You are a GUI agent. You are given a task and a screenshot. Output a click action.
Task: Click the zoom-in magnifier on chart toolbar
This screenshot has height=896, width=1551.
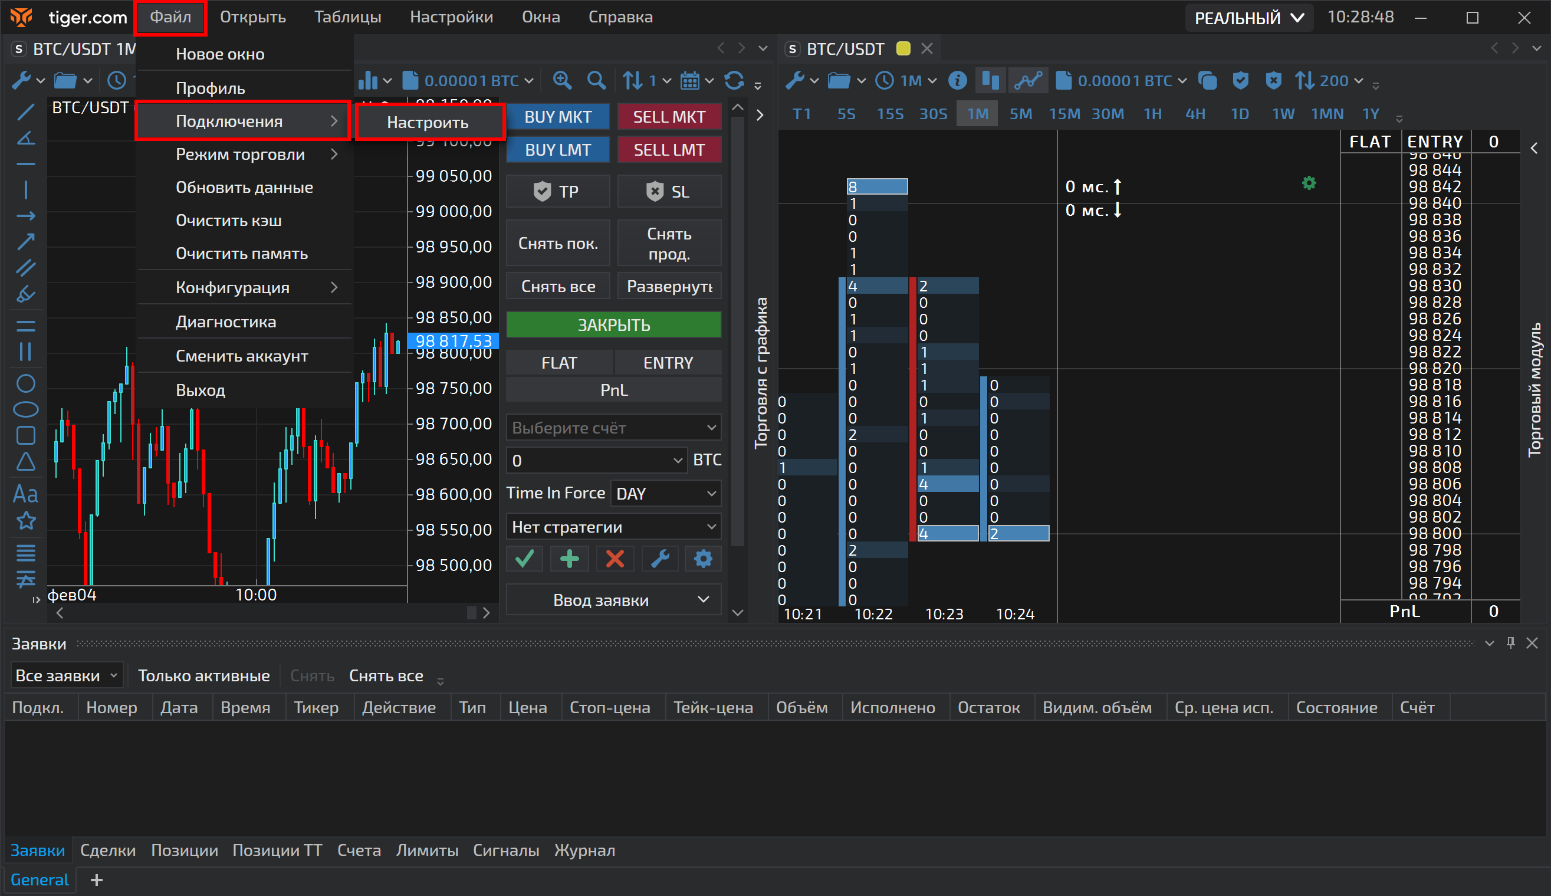[561, 81]
